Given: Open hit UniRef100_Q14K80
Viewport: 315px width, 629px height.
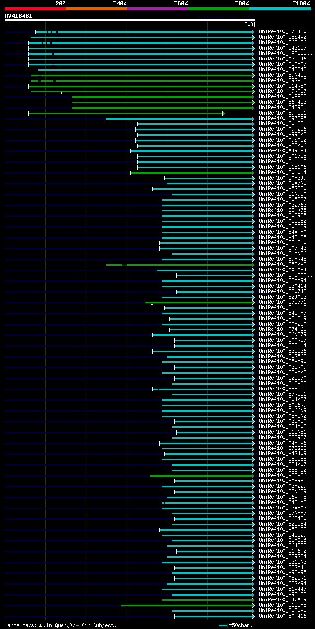Looking at the screenshot, I should pos(283,86).
